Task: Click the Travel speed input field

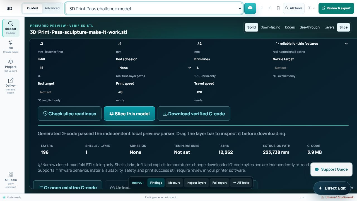Action: (x=232, y=92)
